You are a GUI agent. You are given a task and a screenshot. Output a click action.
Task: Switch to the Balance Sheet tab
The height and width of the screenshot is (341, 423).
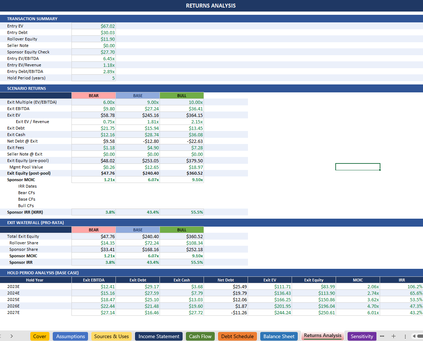(x=279, y=336)
